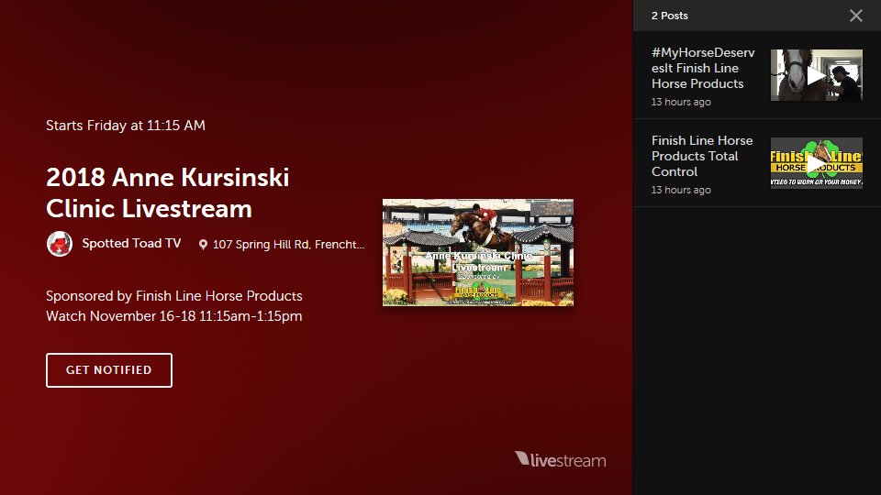Image resolution: width=881 pixels, height=495 pixels.
Task: Open the Anne Kursinski Clinic event thumbnail
Action: coord(478,253)
